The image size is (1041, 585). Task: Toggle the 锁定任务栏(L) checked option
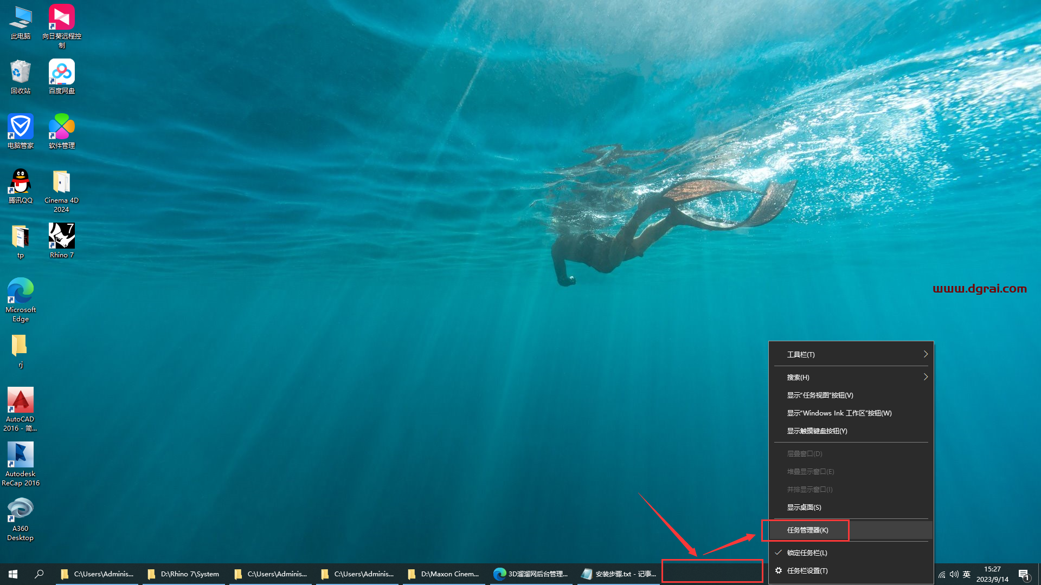click(851, 552)
